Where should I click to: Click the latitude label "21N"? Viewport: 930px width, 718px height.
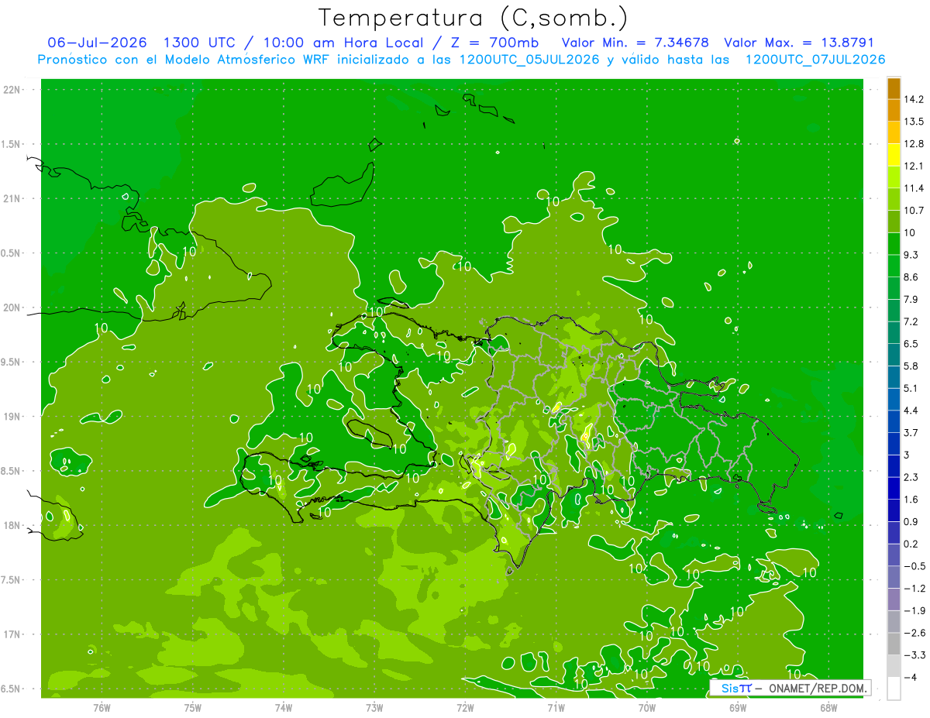12,199
